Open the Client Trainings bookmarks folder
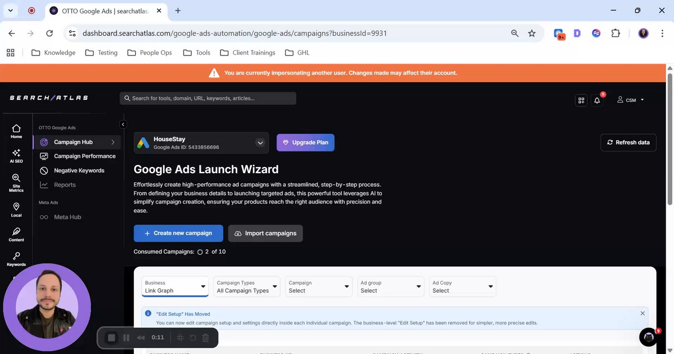This screenshot has height=354, width=674. pyautogui.click(x=247, y=53)
